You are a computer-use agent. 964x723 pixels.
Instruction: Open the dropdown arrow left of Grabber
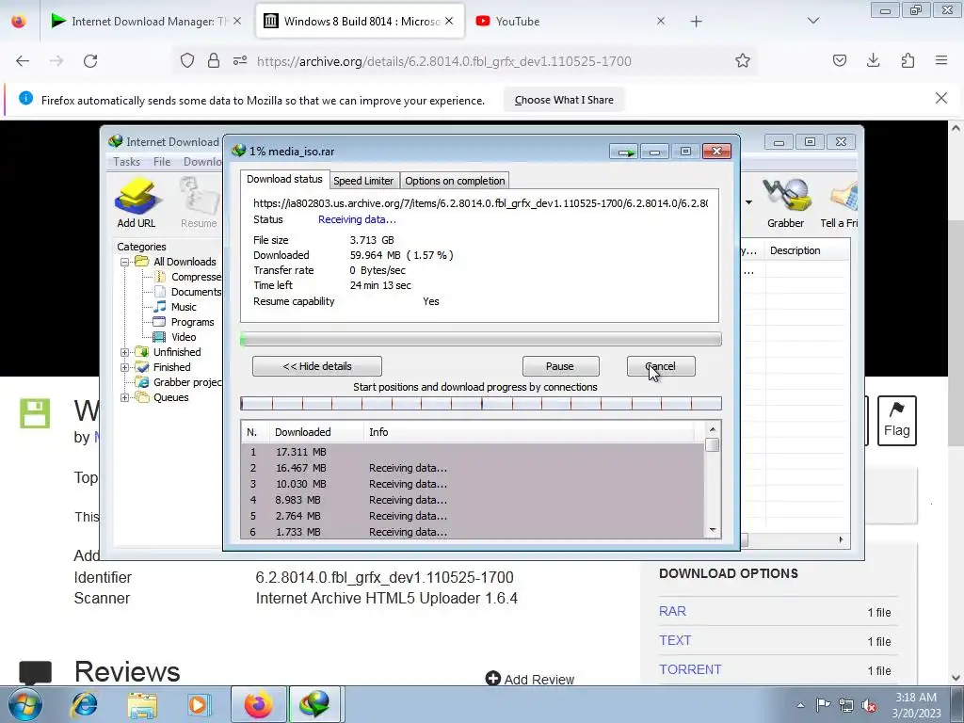748,202
